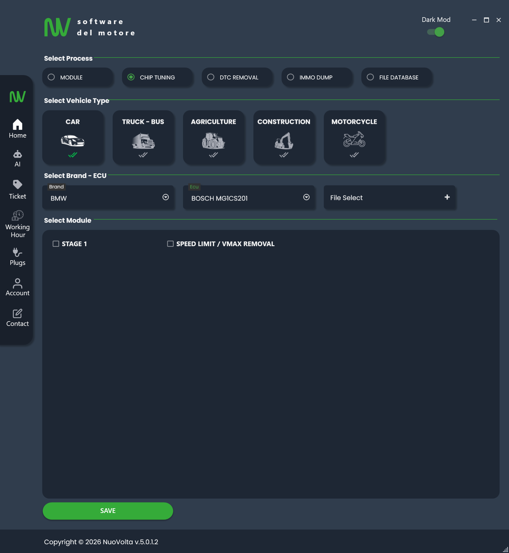Screen dimensions: 509x553
Task: Select the Motorcycle vehicle type
Action: pos(354,137)
